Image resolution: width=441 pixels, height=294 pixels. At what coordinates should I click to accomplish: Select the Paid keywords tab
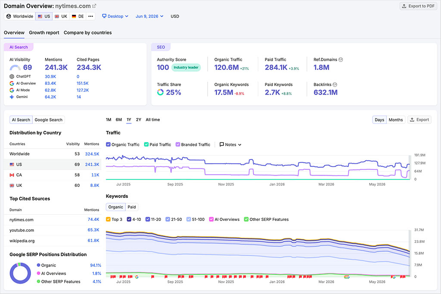[x=132, y=207]
